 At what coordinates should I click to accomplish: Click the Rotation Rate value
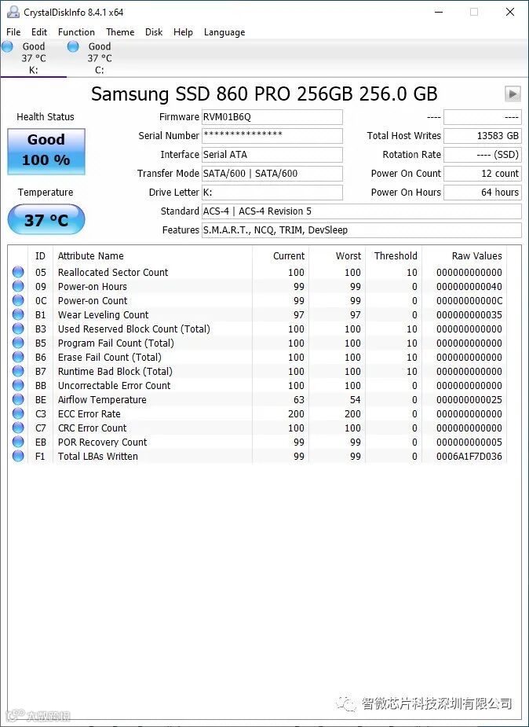[x=482, y=154]
